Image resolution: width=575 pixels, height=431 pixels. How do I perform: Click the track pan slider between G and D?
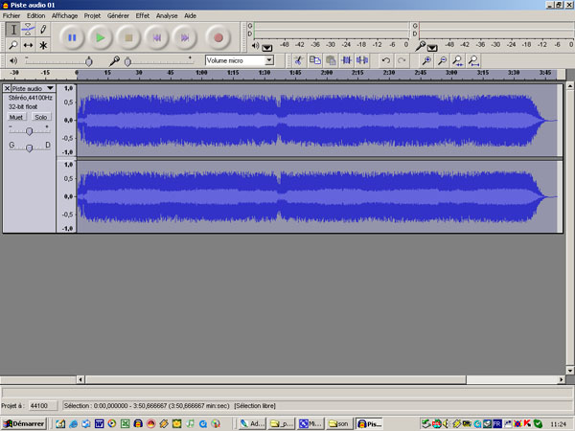tap(30, 146)
